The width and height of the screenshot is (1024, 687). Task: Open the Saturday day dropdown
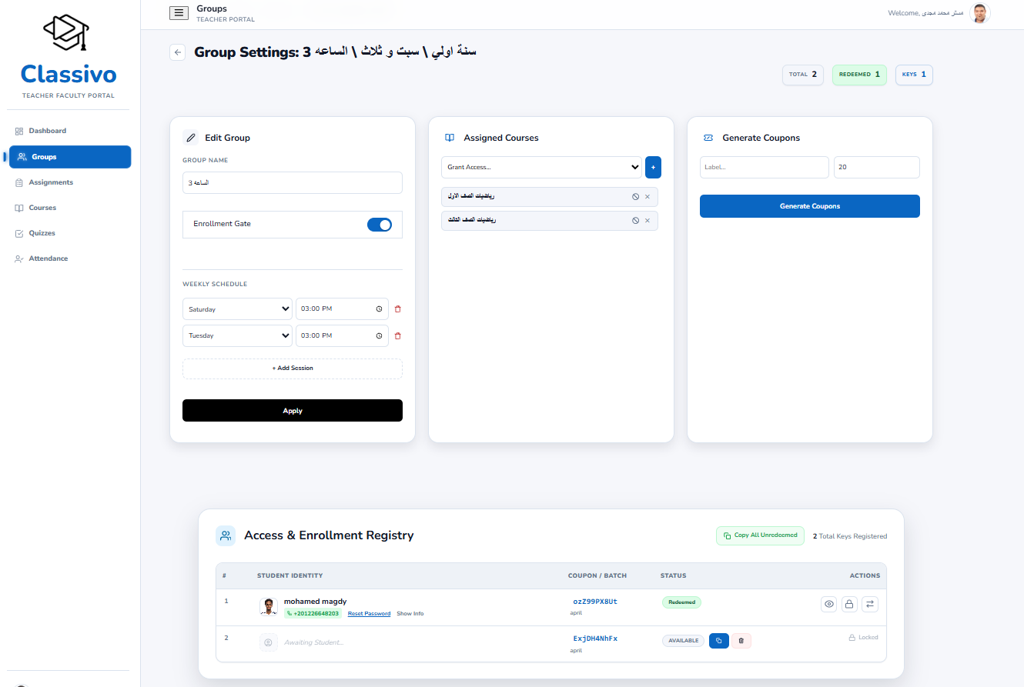point(237,309)
